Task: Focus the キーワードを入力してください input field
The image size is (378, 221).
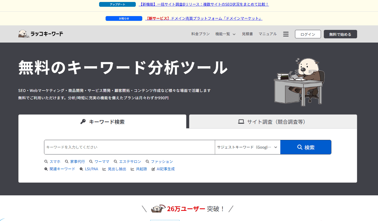Action: tap(130, 147)
